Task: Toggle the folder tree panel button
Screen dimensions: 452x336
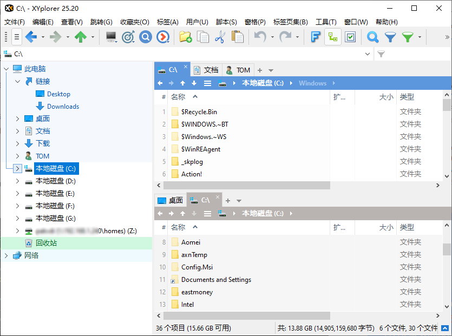Action: coord(333,37)
